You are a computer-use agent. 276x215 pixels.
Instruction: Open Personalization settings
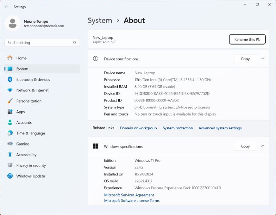pyautogui.click(x=42, y=101)
